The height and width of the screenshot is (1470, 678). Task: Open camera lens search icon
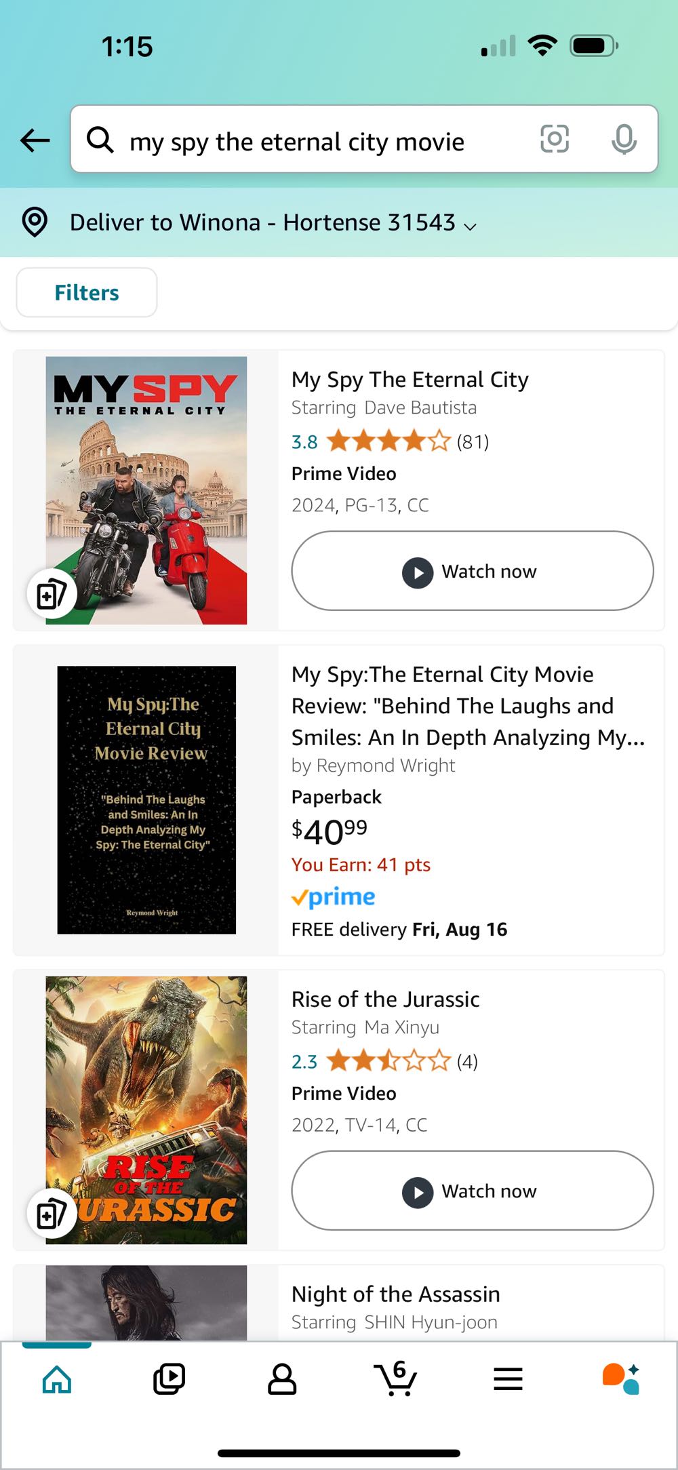[x=554, y=139]
